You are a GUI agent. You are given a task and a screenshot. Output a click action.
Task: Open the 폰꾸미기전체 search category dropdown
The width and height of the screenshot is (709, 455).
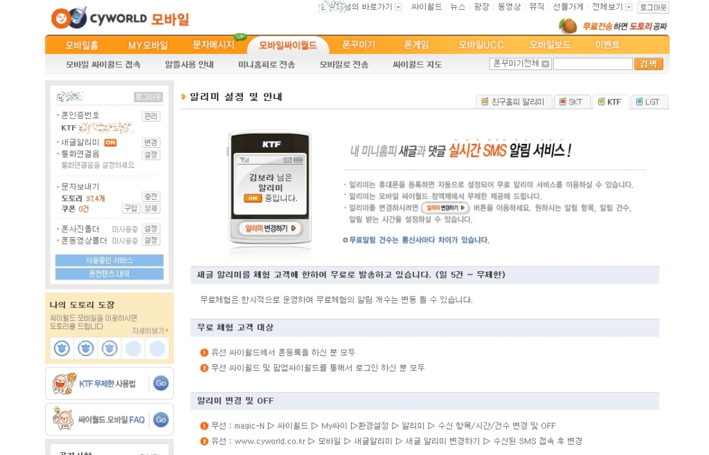(520, 64)
